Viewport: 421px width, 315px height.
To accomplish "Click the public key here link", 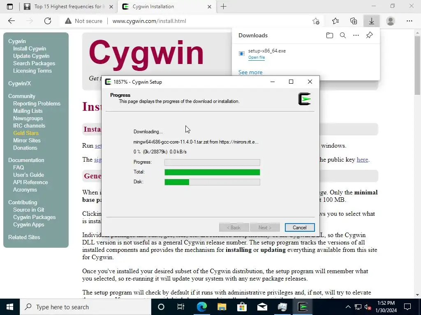I will pos(362,160).
